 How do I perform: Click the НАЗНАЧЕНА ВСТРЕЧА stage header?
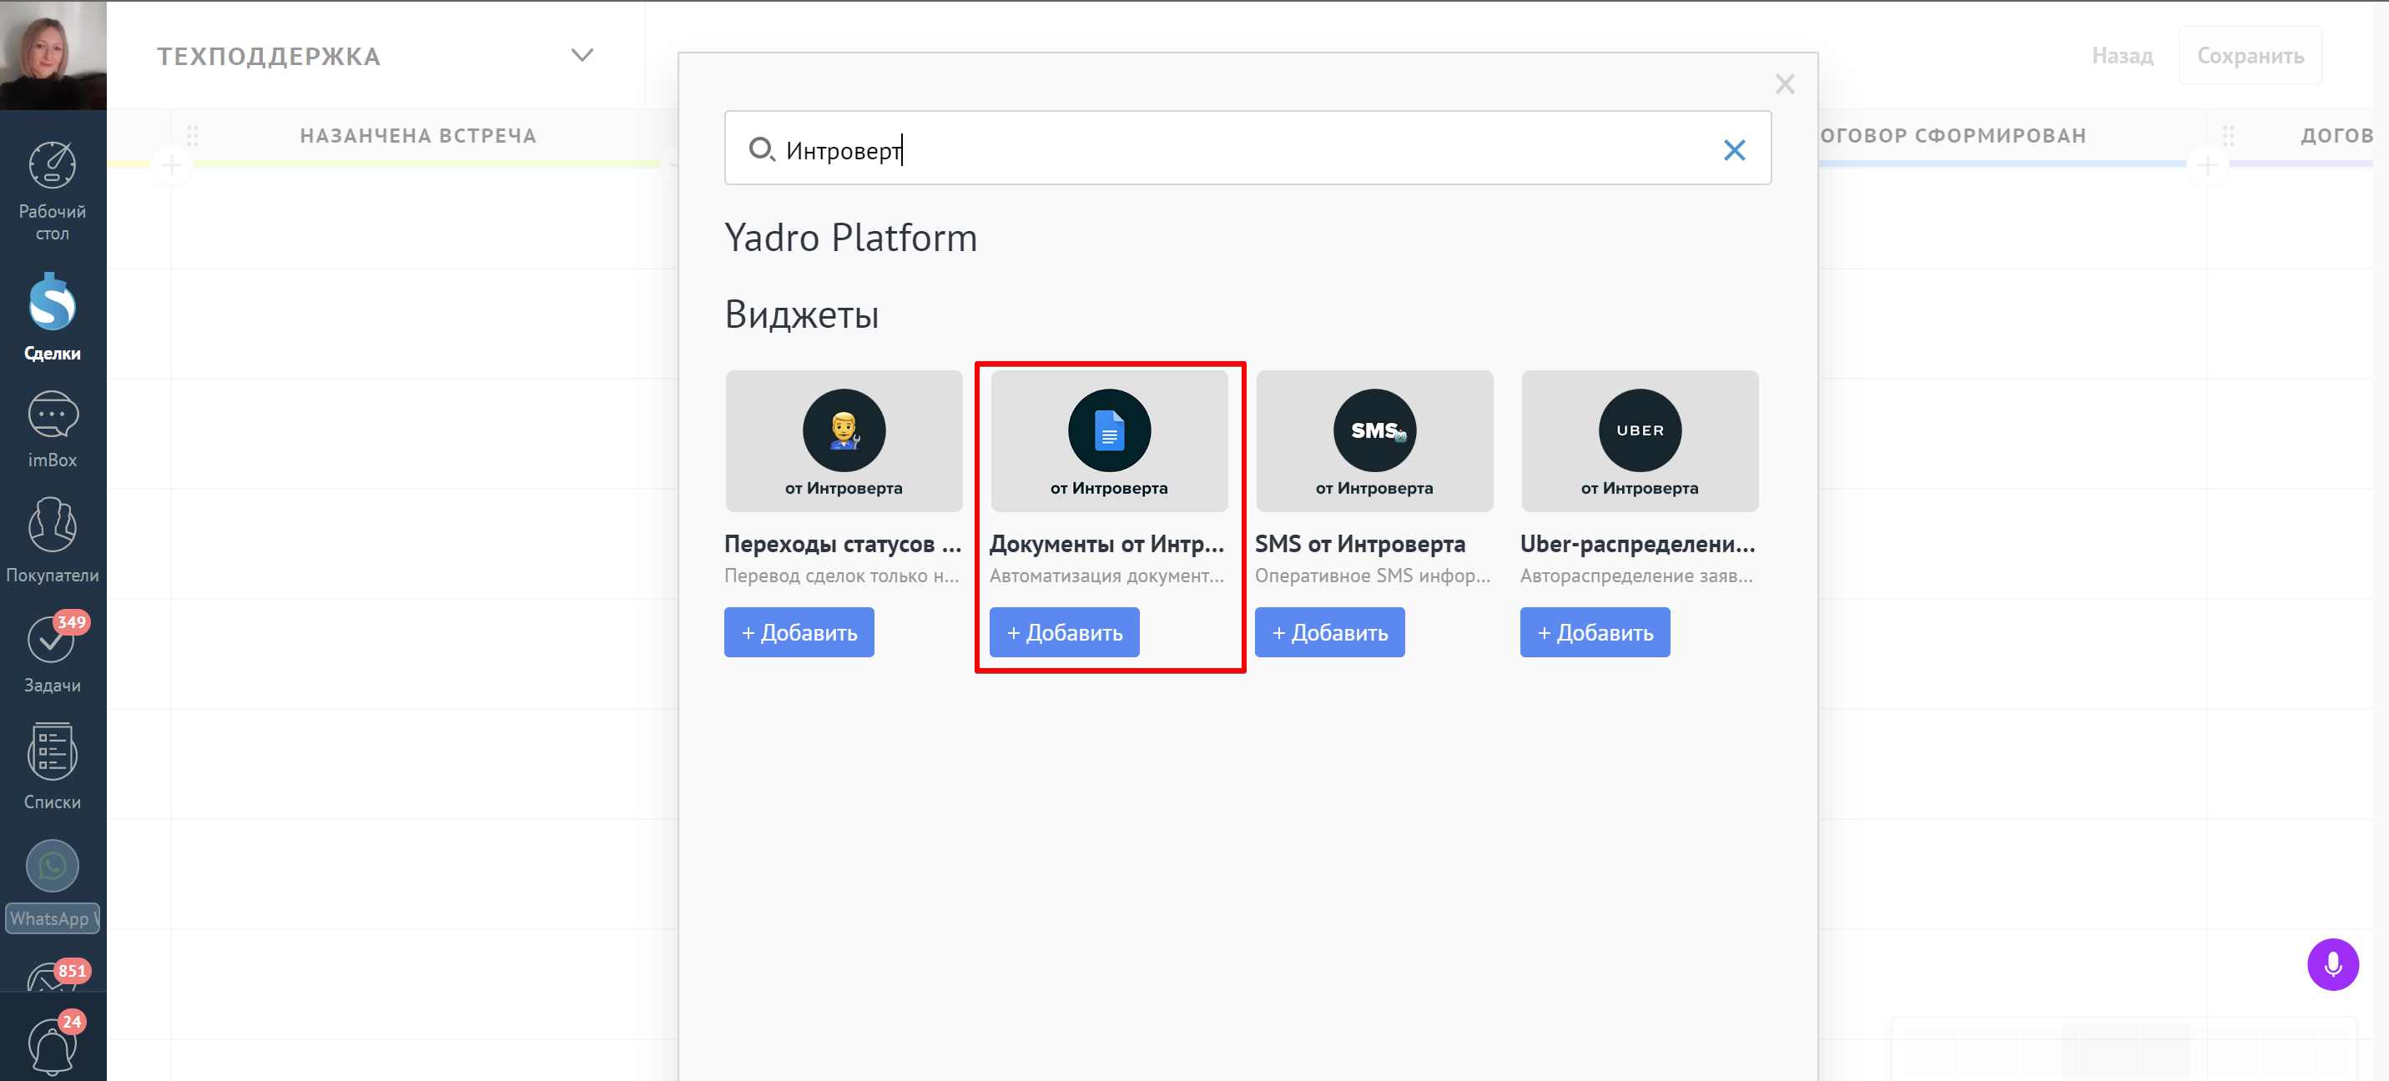click(418, 136)
